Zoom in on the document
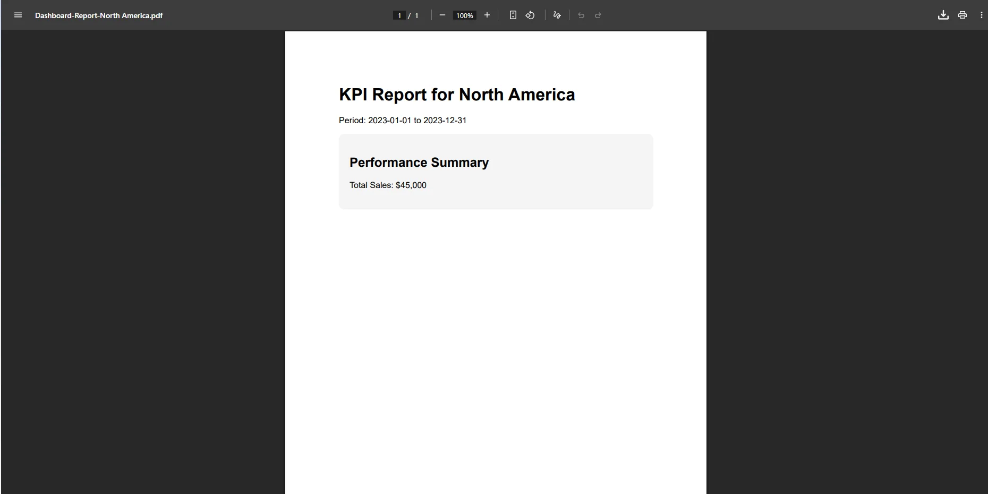 [x=487, y=15]
